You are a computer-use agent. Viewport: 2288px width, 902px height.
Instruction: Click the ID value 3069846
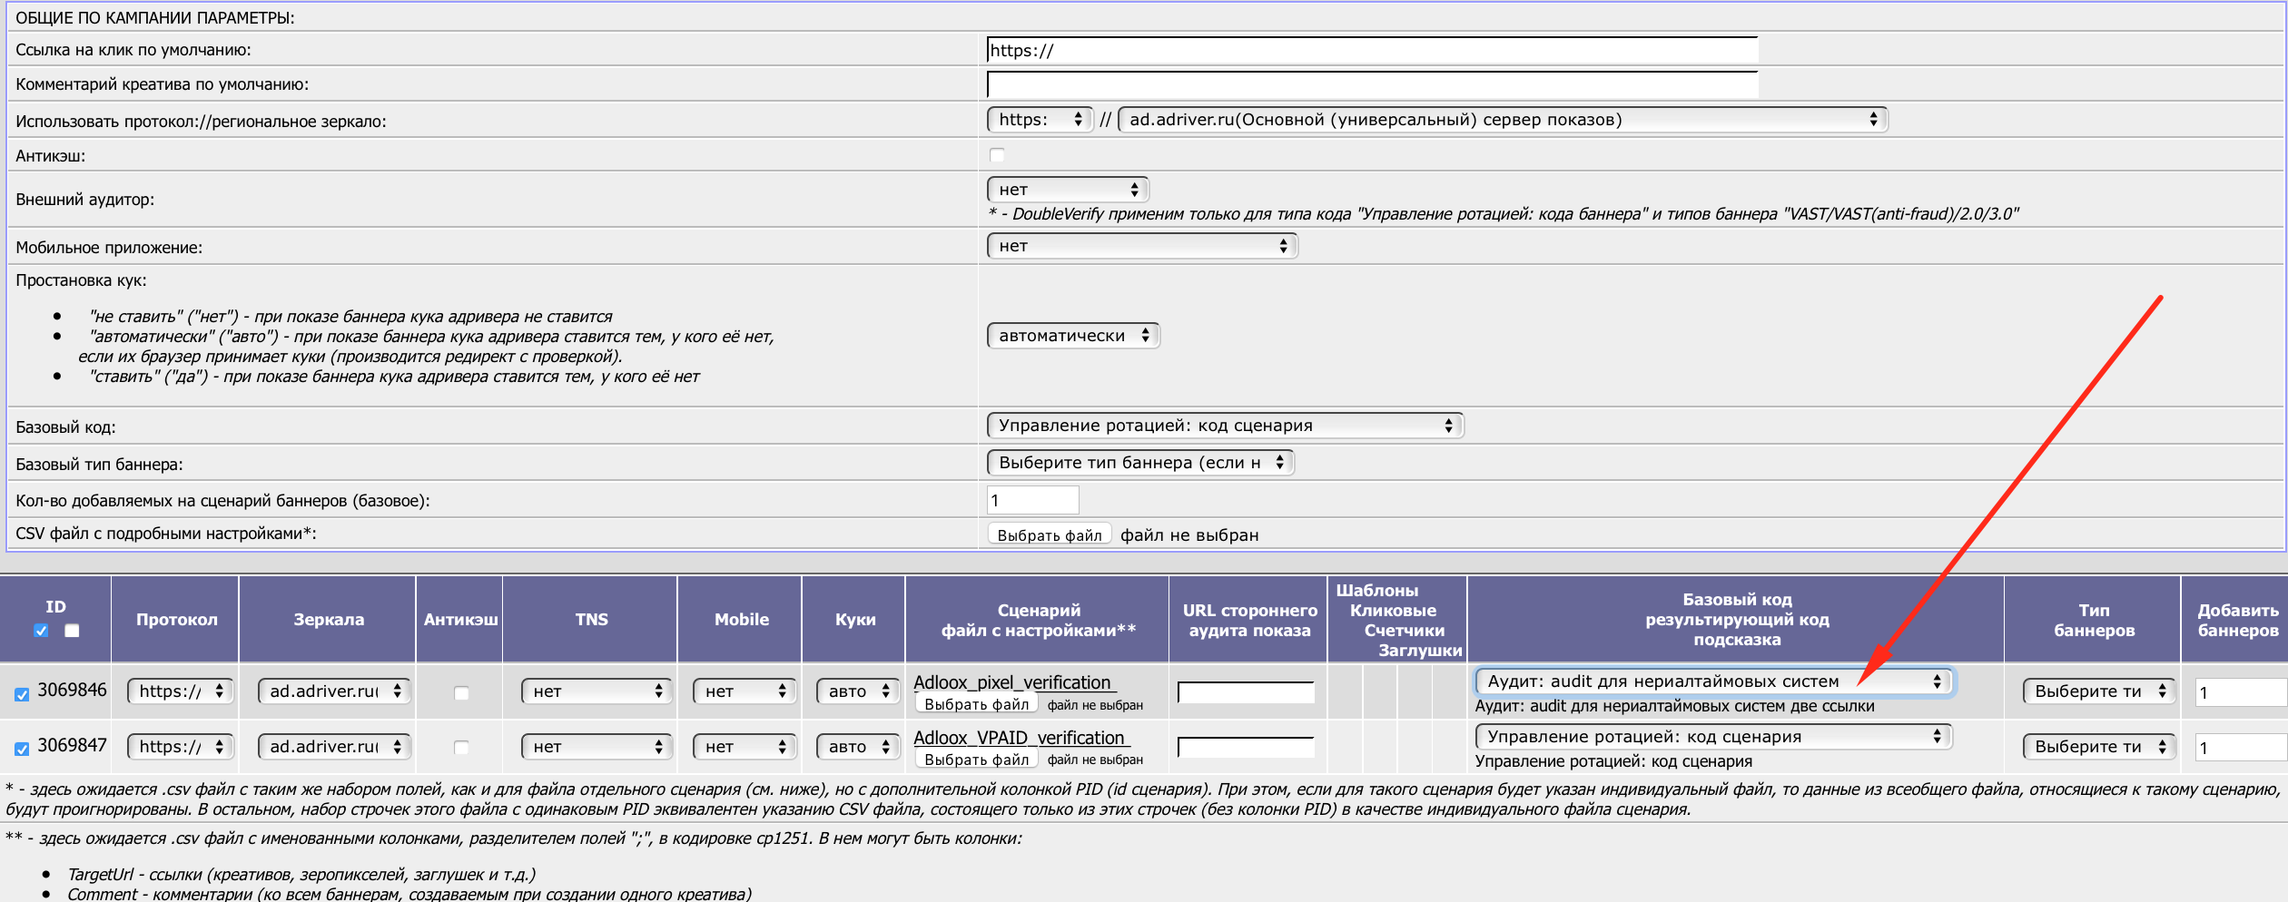72,691
